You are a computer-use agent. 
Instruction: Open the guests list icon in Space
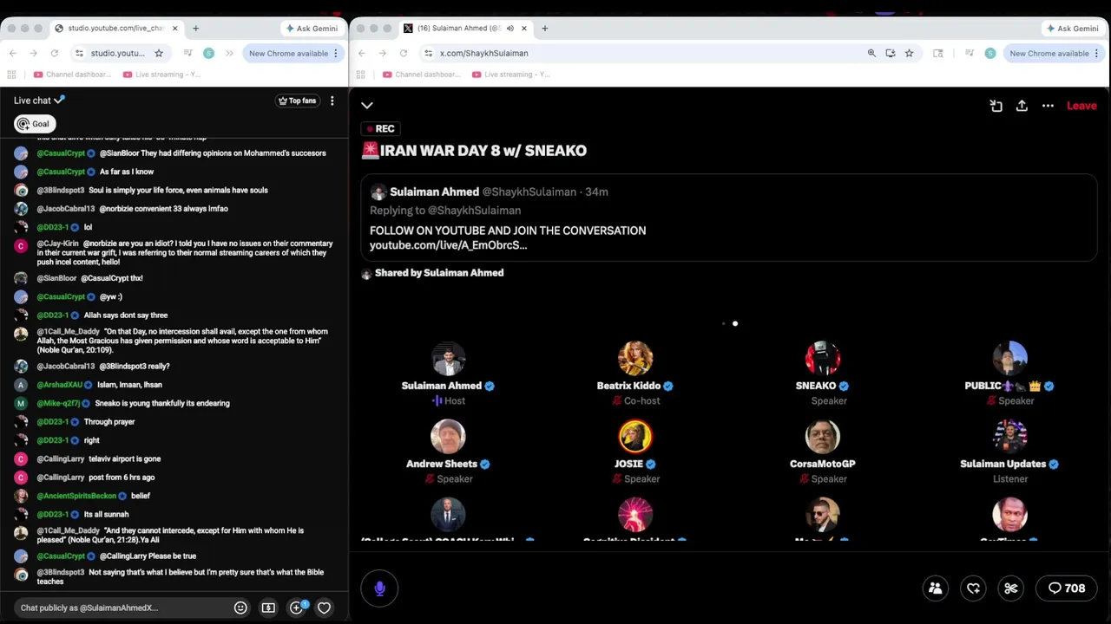[935, 588]
